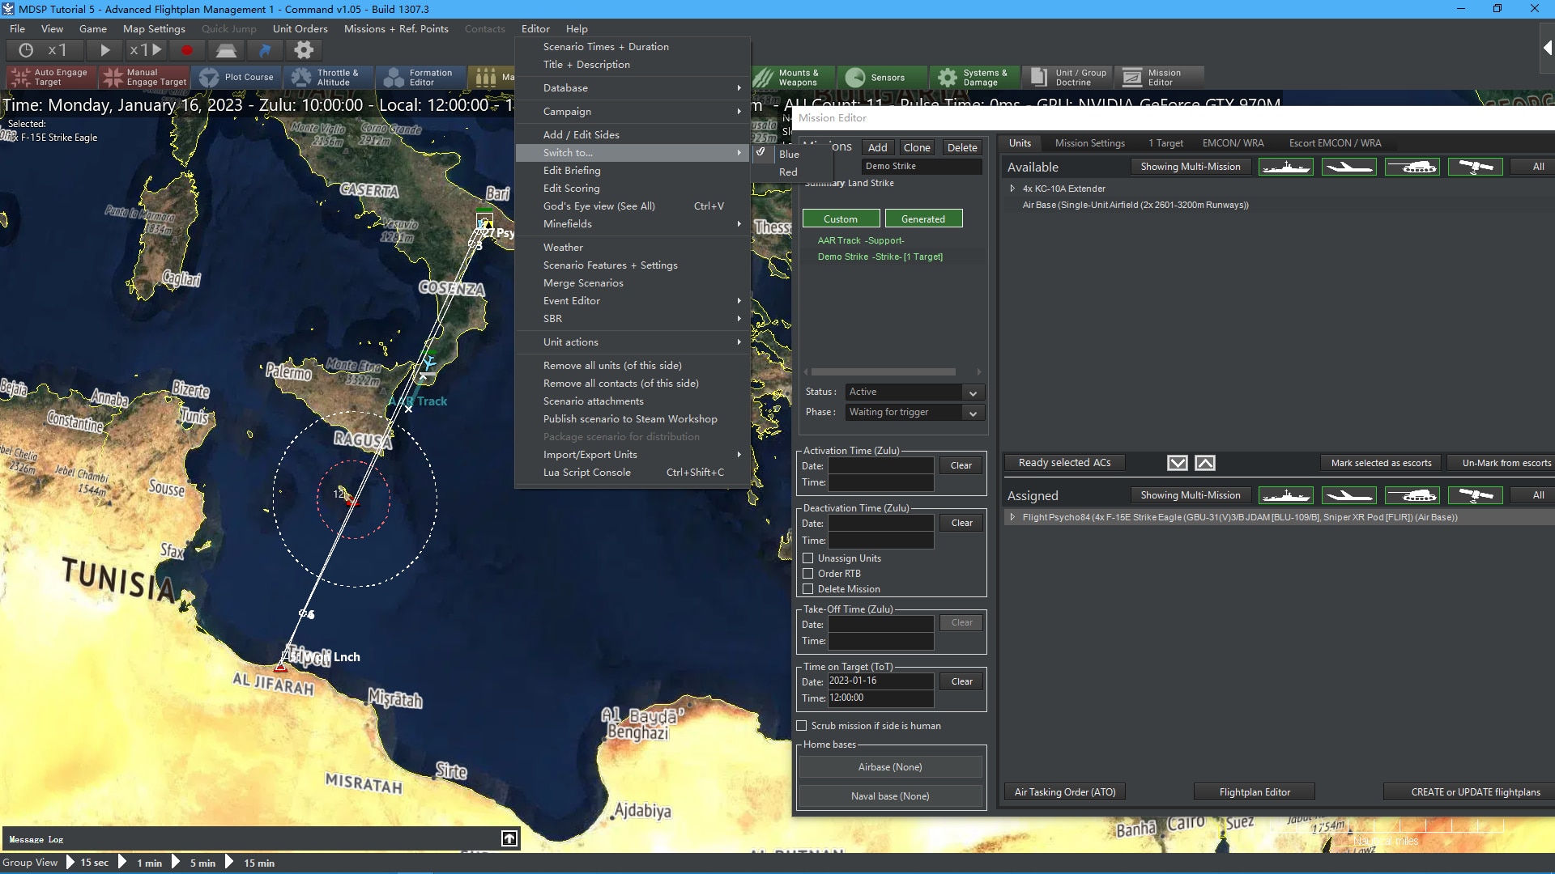Filter Assigned units by tank icon
Screen dimensions: 1555x874
click(x=1412, y=495)
